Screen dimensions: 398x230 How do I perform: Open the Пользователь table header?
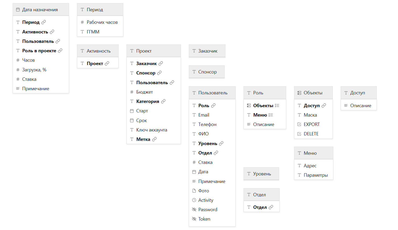212,93
